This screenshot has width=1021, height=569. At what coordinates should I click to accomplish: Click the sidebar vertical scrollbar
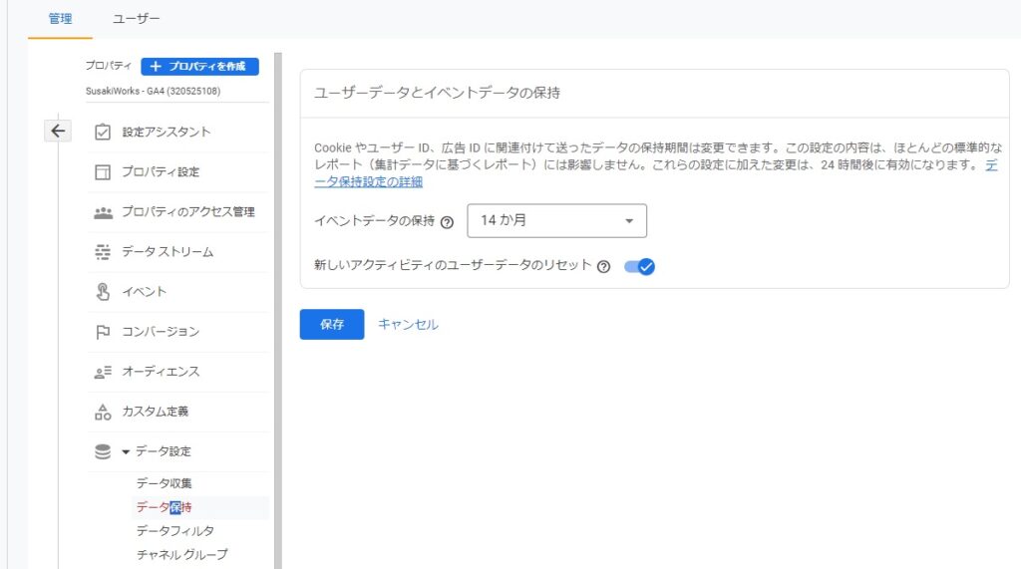(278, 311)
